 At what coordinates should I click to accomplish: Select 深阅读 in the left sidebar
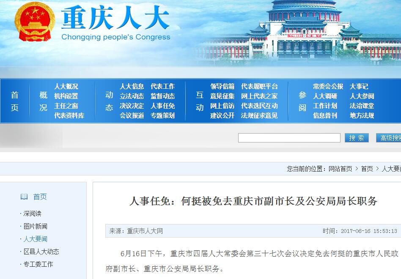[32, 213]
